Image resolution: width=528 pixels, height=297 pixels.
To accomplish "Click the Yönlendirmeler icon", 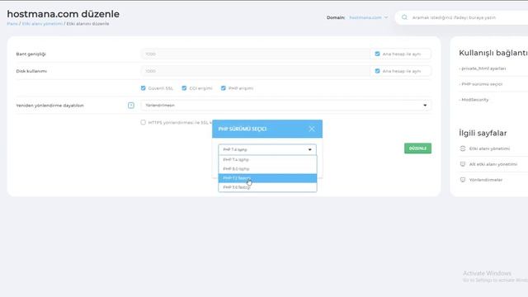I will coord(463,180).
